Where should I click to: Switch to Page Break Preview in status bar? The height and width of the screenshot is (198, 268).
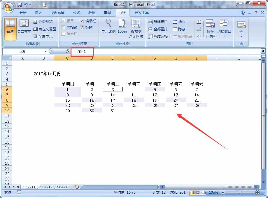coord(203,192)
